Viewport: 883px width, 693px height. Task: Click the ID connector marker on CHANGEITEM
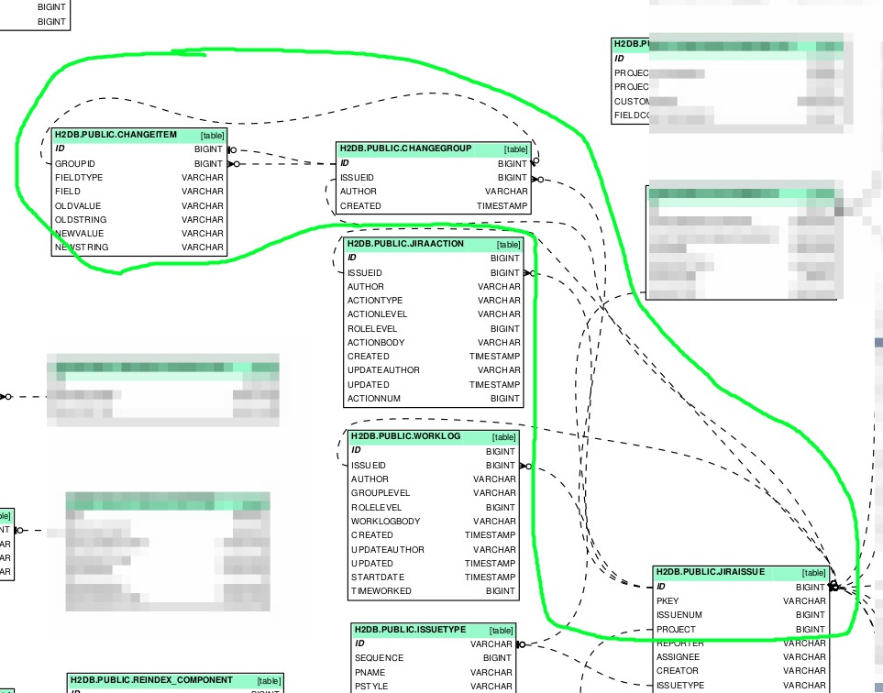click(x=232, y=149)
